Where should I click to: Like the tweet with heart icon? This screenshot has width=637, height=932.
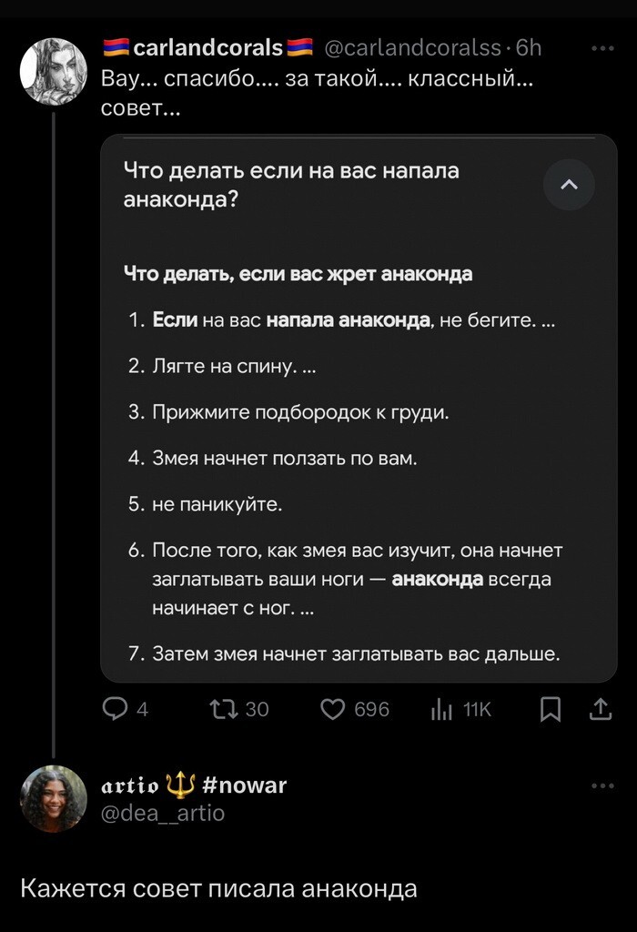333,709
